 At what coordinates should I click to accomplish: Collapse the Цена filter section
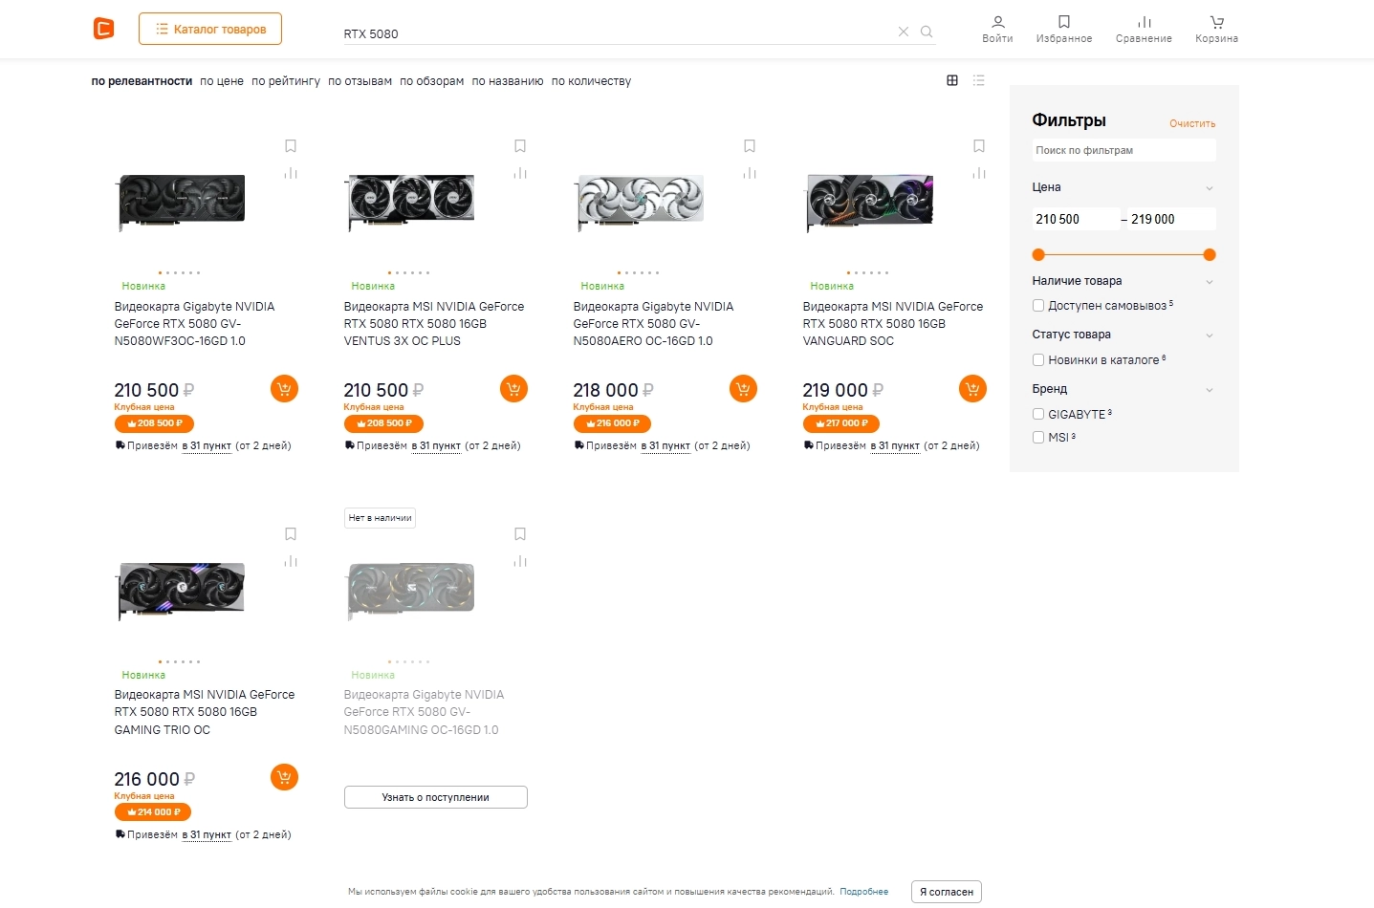click(1210, 188)
